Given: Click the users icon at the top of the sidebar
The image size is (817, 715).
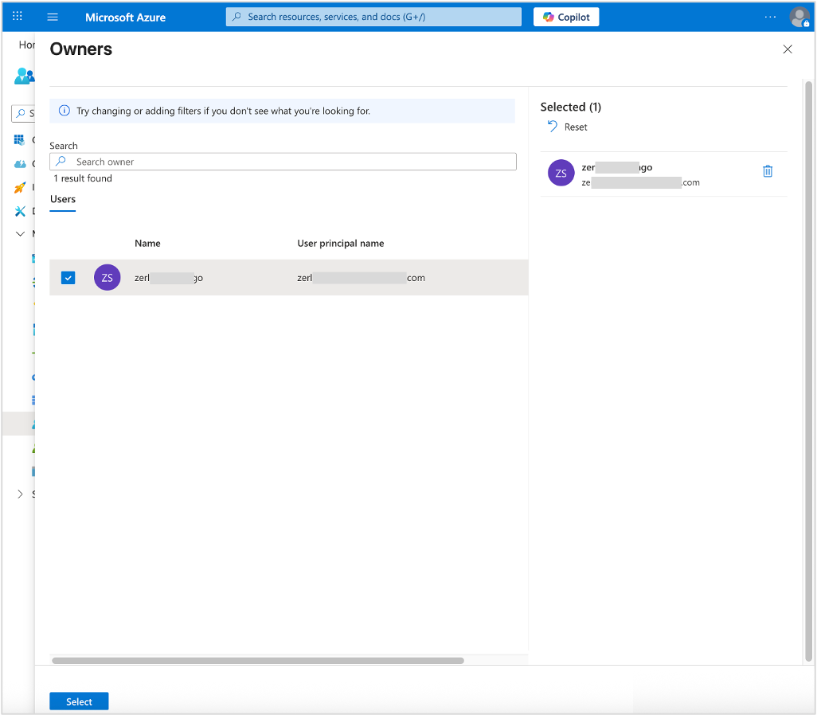Looking at the screenshot, I should click(24, 76).
